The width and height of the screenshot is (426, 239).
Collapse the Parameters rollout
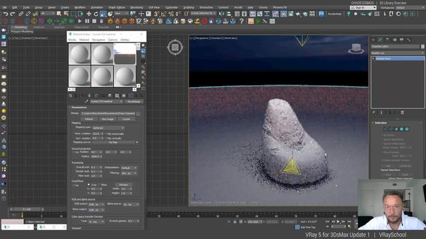[79, 108]
